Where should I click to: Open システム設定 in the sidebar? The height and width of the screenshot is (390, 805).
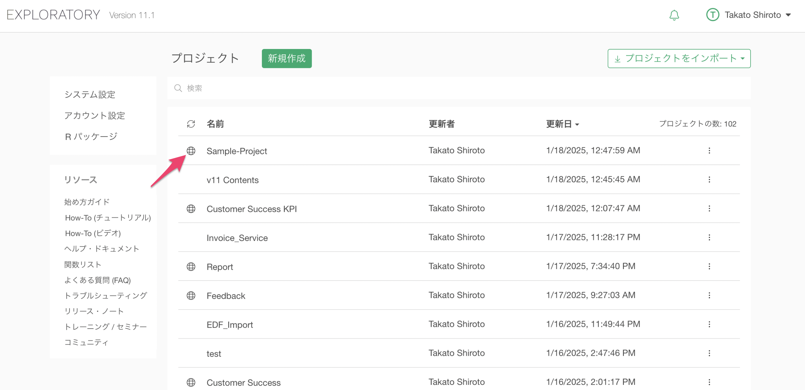(x=90, y=94)
